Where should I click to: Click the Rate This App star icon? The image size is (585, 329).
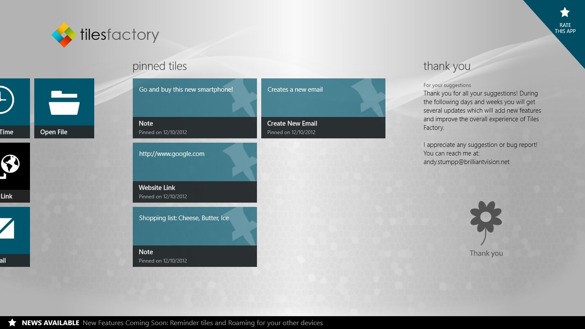coord(565,12)
